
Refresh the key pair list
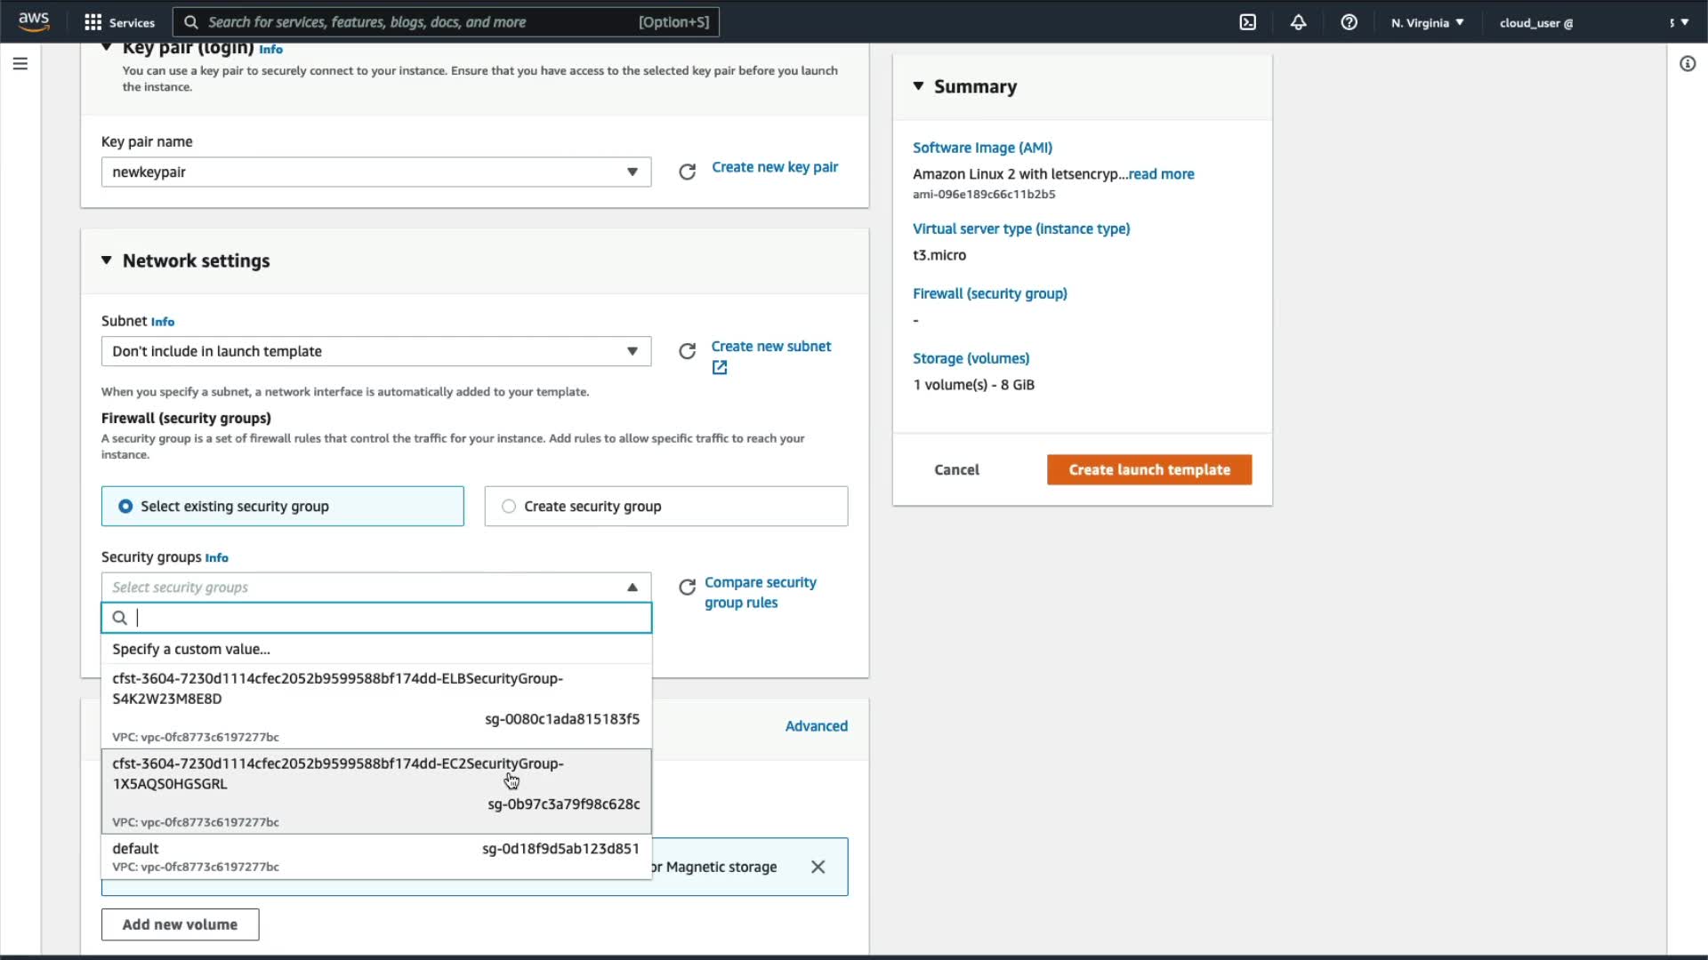(687, 172)
